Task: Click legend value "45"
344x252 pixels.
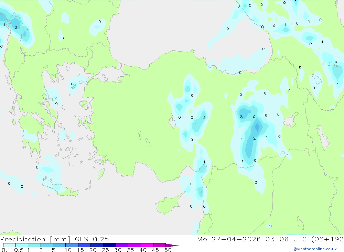Action: point(155,250)
